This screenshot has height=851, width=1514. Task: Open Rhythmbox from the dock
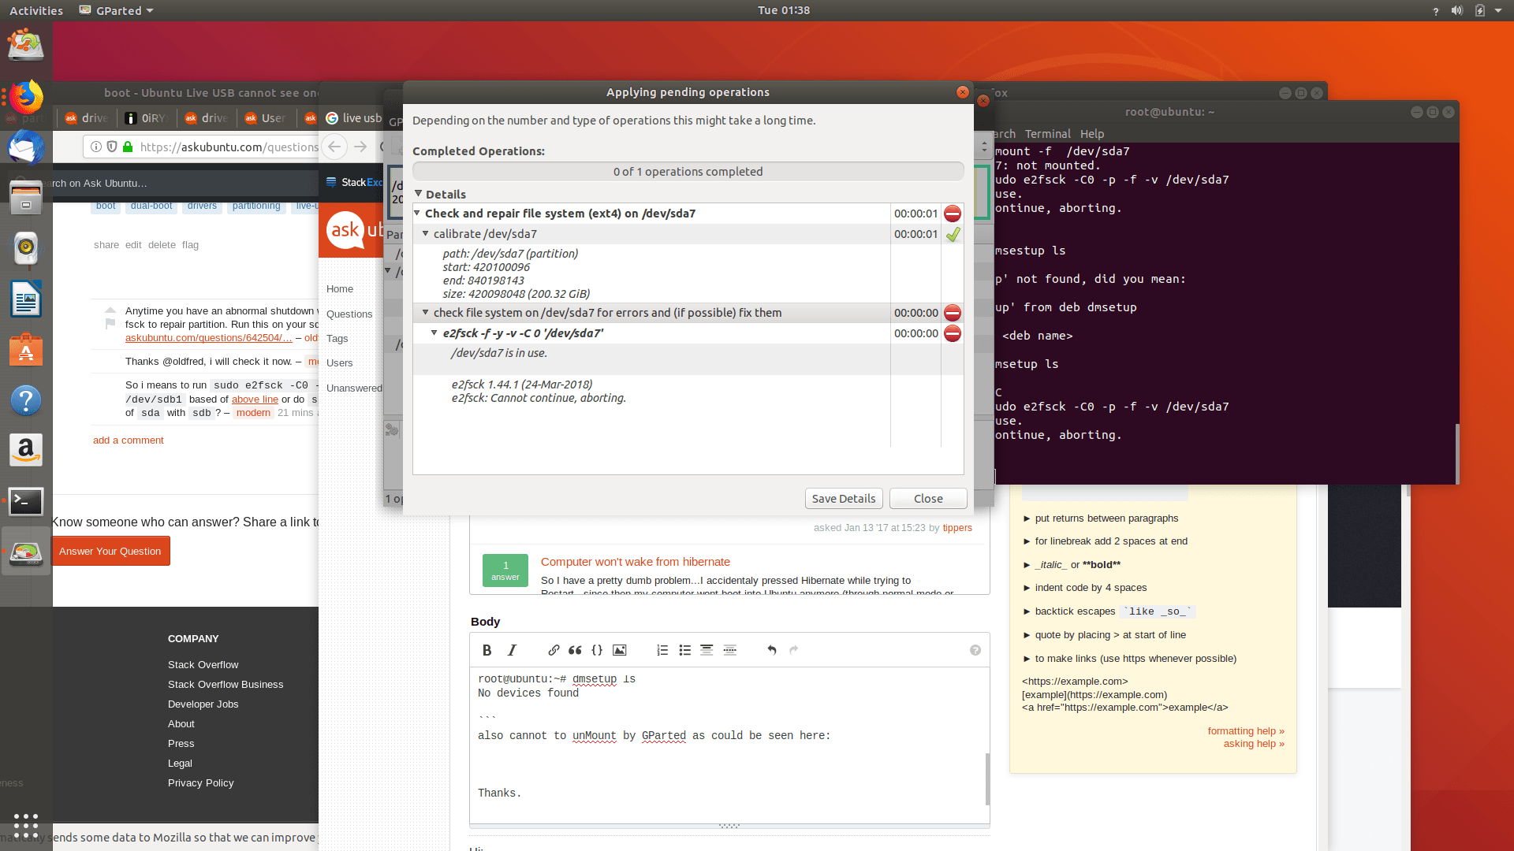26,248
